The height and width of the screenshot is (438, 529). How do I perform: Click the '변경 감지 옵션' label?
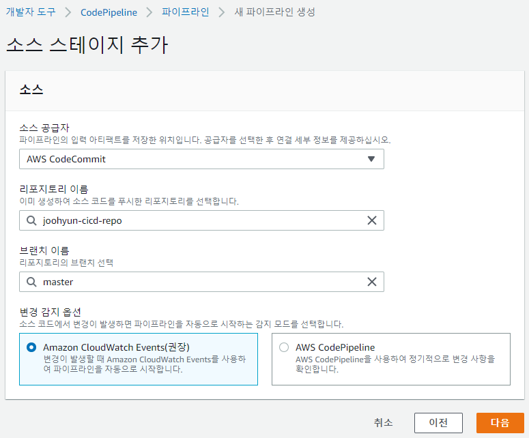coord(50,312)
